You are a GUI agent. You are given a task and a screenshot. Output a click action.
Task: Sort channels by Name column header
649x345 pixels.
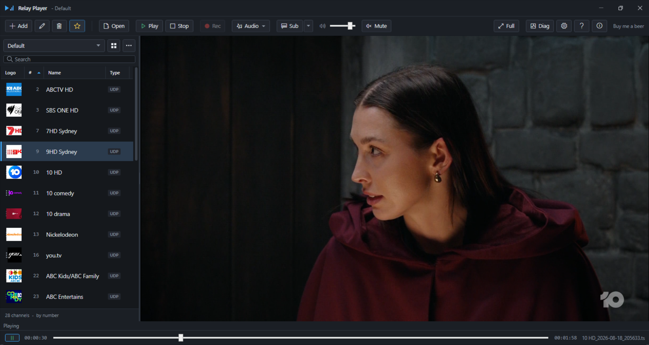(74, 73)
